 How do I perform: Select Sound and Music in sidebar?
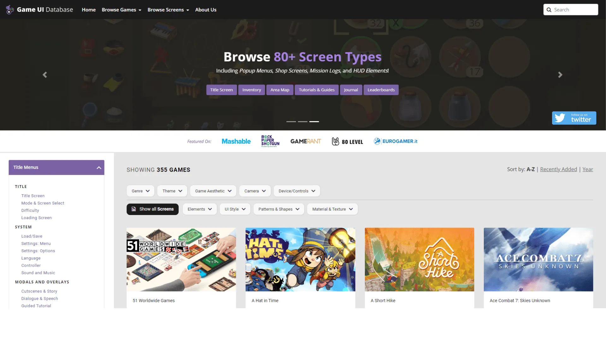tap(38, 273)
